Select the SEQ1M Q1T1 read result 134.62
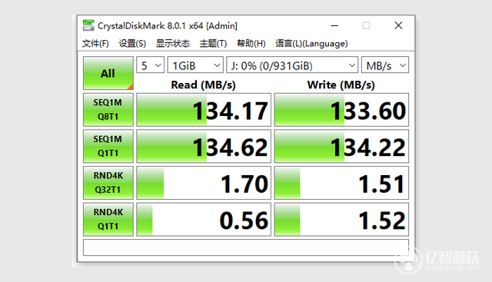The image size is (492, 282). pyautogui.click(x=204, y=146)
